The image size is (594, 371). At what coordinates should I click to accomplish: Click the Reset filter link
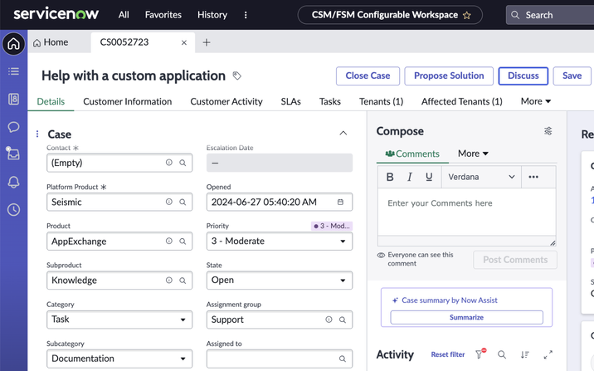coord(448,354)
